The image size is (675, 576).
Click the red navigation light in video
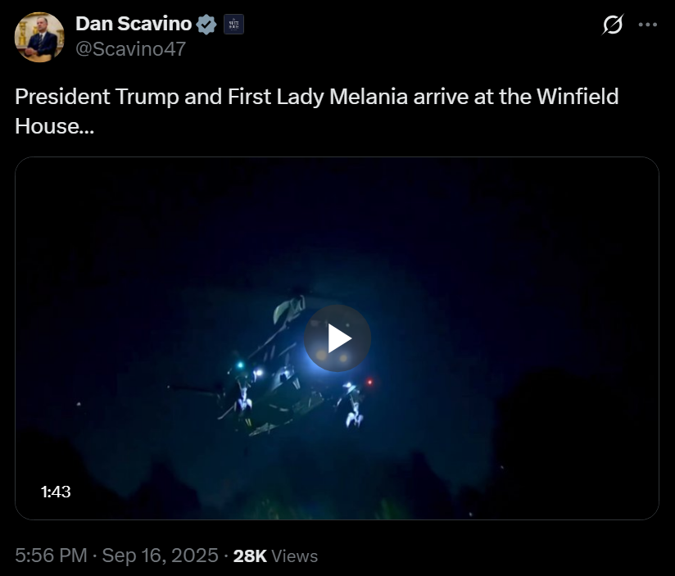pyautogui.click(x=369, y=382)
